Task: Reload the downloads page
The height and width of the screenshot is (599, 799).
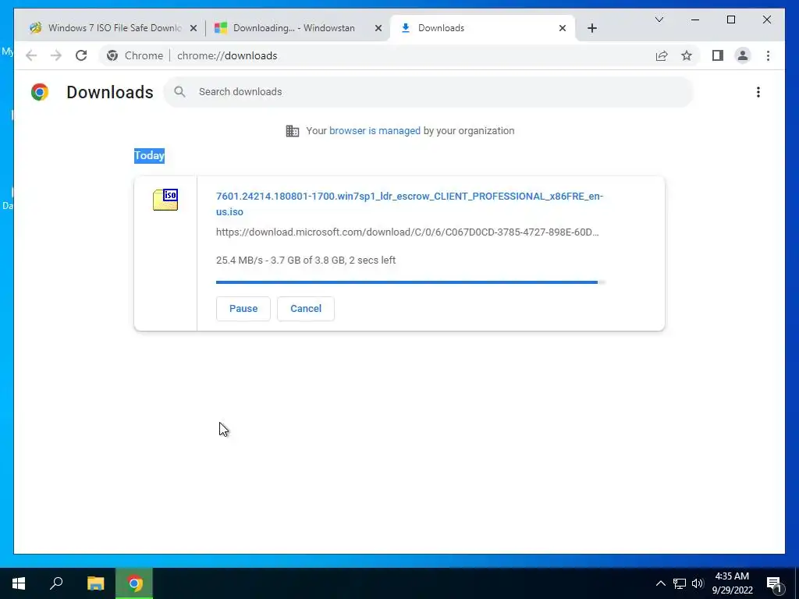Action: pos(81,55)
